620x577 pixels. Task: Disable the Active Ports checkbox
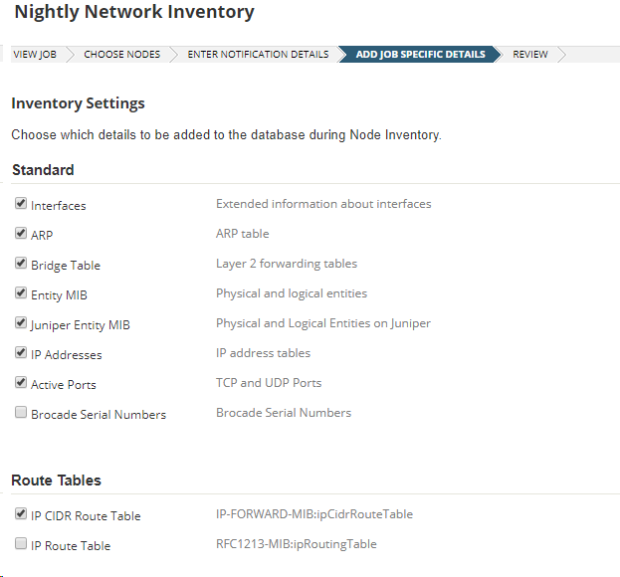(21, 383)
